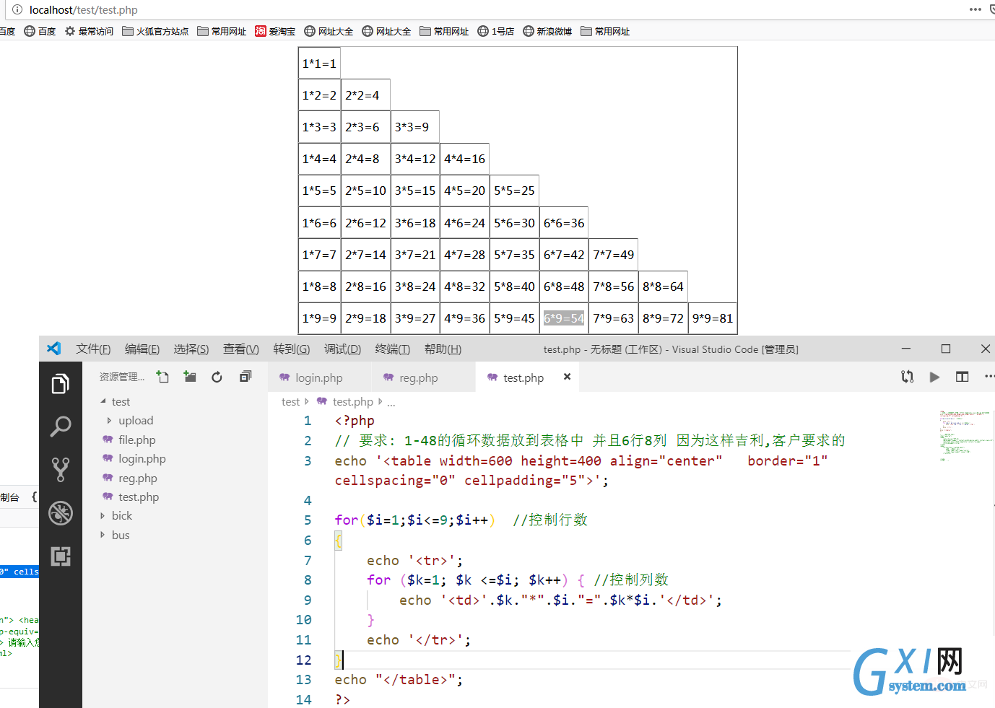Open the 百度 globe bookmark
995x708 pixels.
pos(40,31)
